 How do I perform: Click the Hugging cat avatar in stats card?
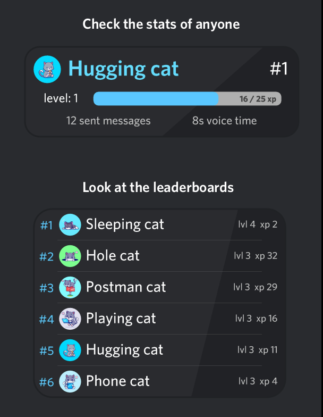click(47, 70)
